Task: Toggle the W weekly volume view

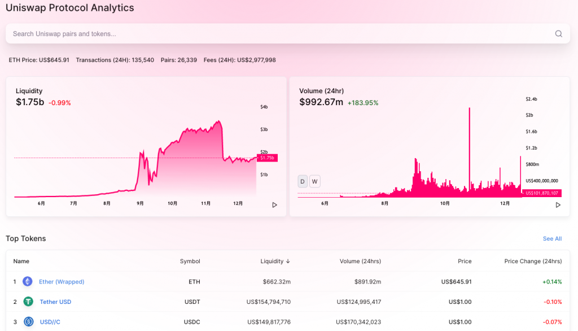Action: coord(314,181)
